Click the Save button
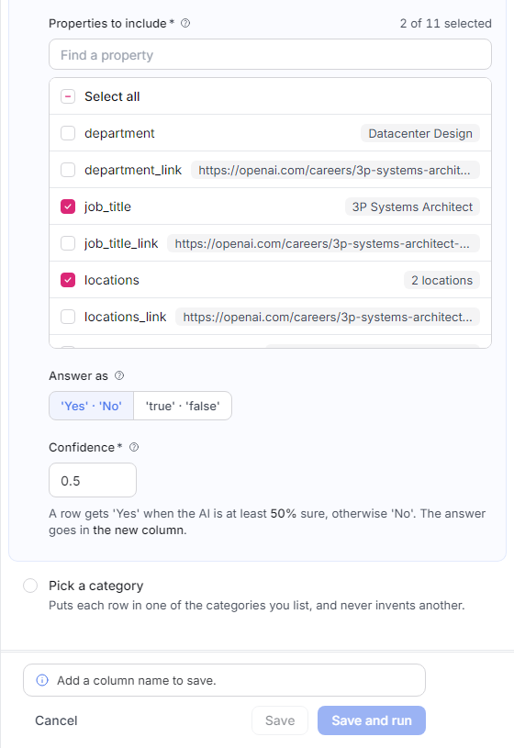The image size is (514, 748). click(x=280, y=720)
